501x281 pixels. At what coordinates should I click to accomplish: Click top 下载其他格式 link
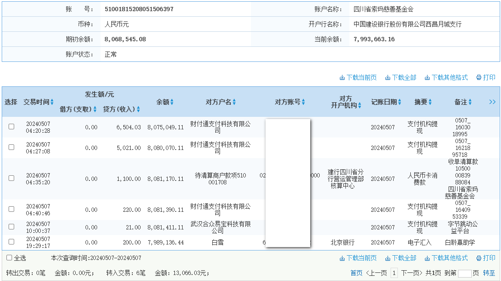tap(446, 78)
